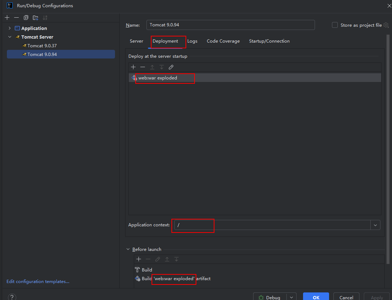Remove the Before launch task
392x300 pixels.
tap(148, 259)
